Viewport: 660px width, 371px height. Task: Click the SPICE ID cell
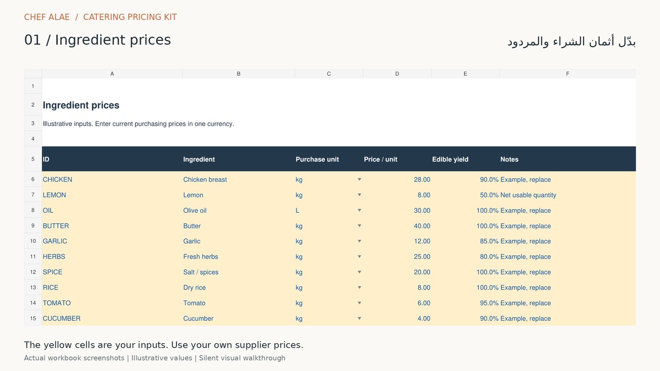point(112,272)
